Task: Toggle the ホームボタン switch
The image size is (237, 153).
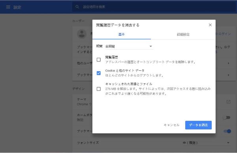Action: [x=227, y=118]
